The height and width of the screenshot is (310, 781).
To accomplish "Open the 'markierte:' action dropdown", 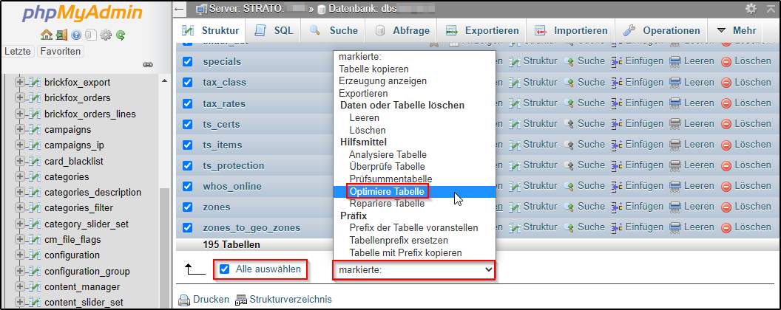I will (414, 269).
